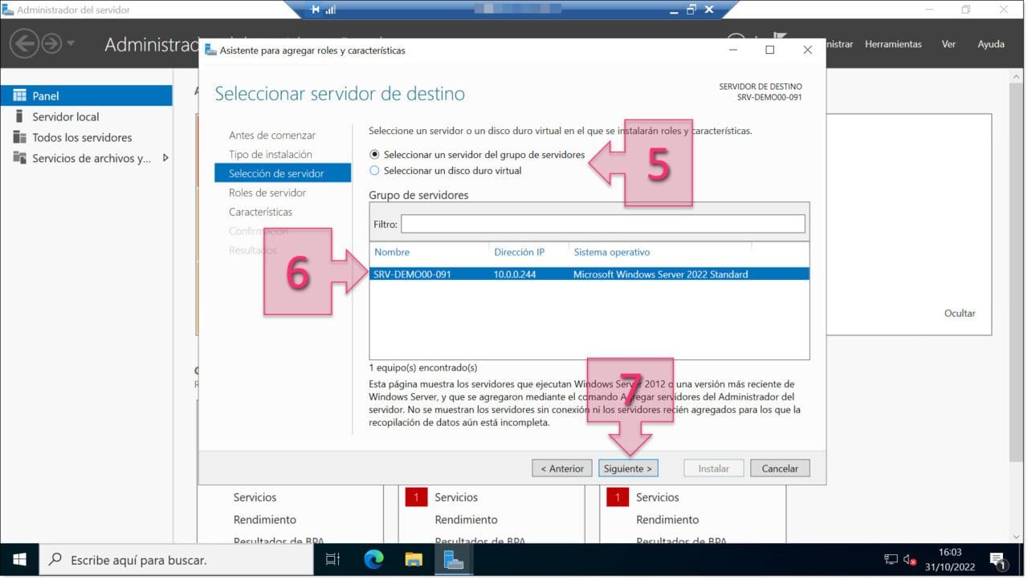Click the Todos los servidores icon
The height and width of the screenshot is (580, 1028).
coord(19,137)
